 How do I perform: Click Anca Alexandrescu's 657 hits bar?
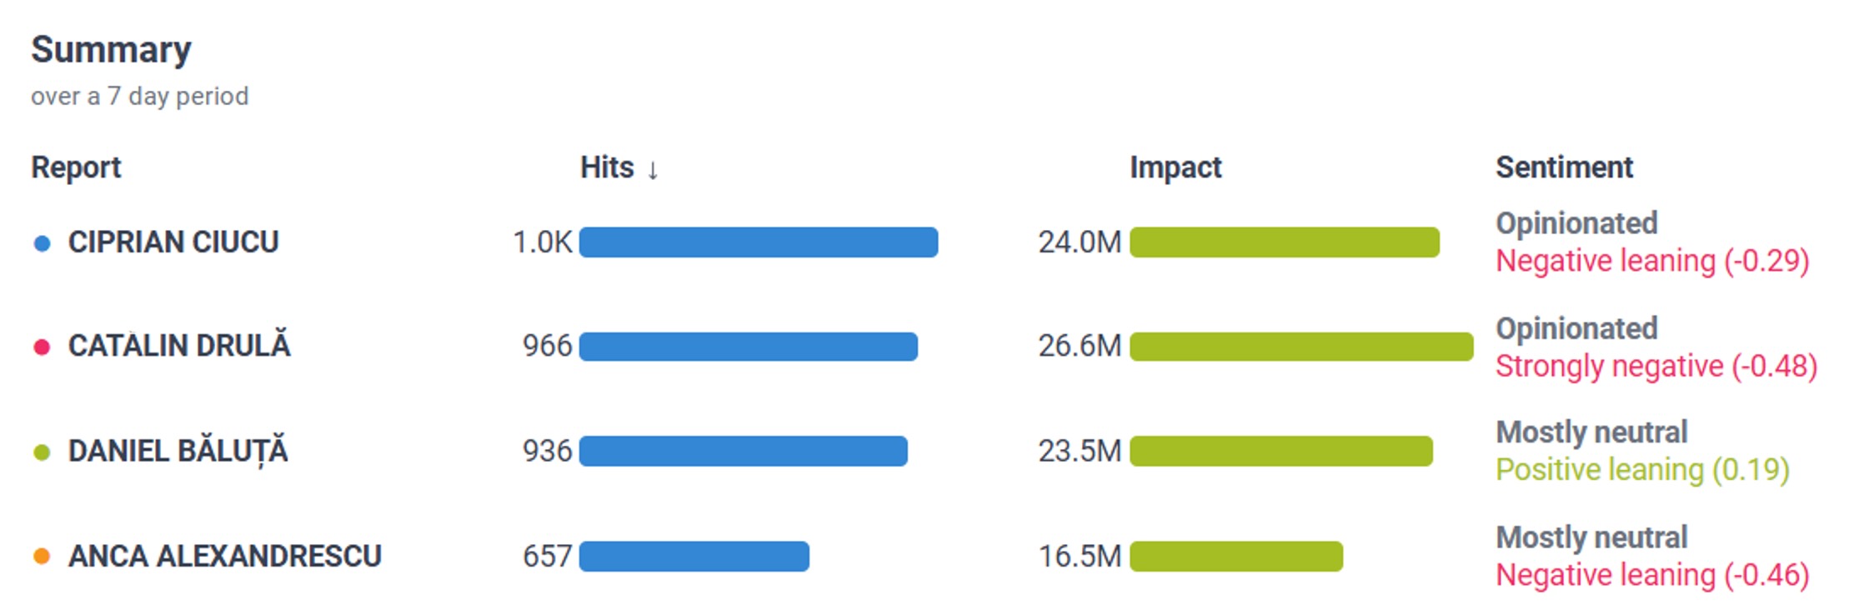[x=694, y=557]
